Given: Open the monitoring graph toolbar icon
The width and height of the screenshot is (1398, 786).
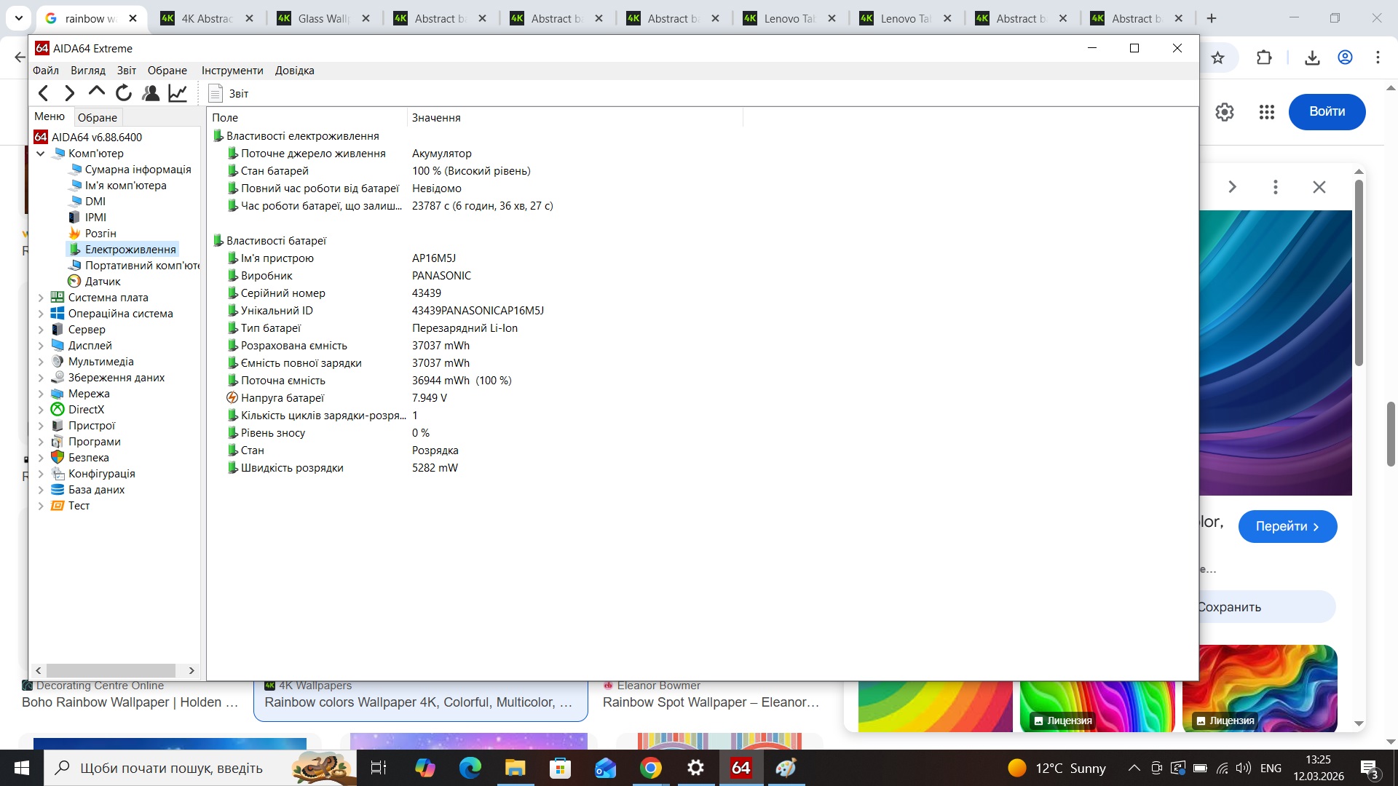Looking at the screenshot, I should pyautogui.click(x=175, y=92).
